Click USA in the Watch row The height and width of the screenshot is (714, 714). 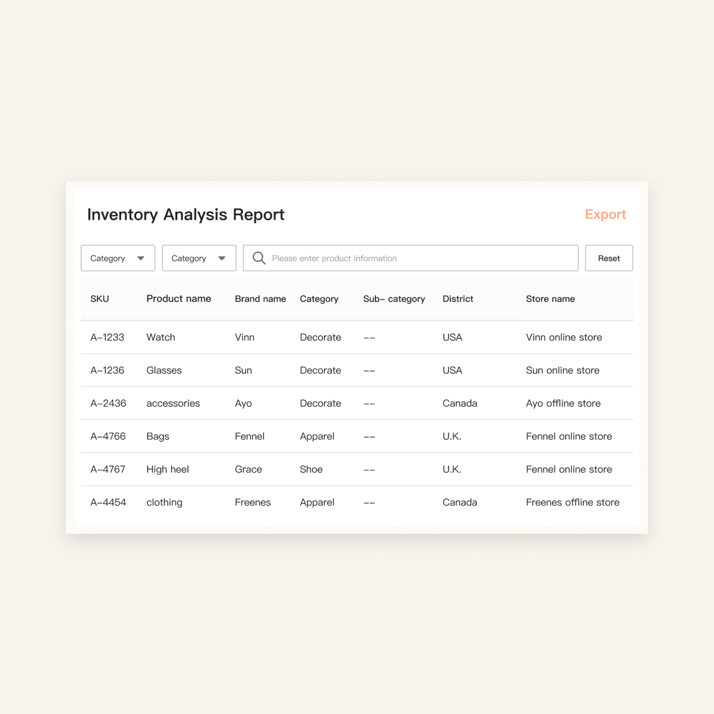(x=452, y=337)
